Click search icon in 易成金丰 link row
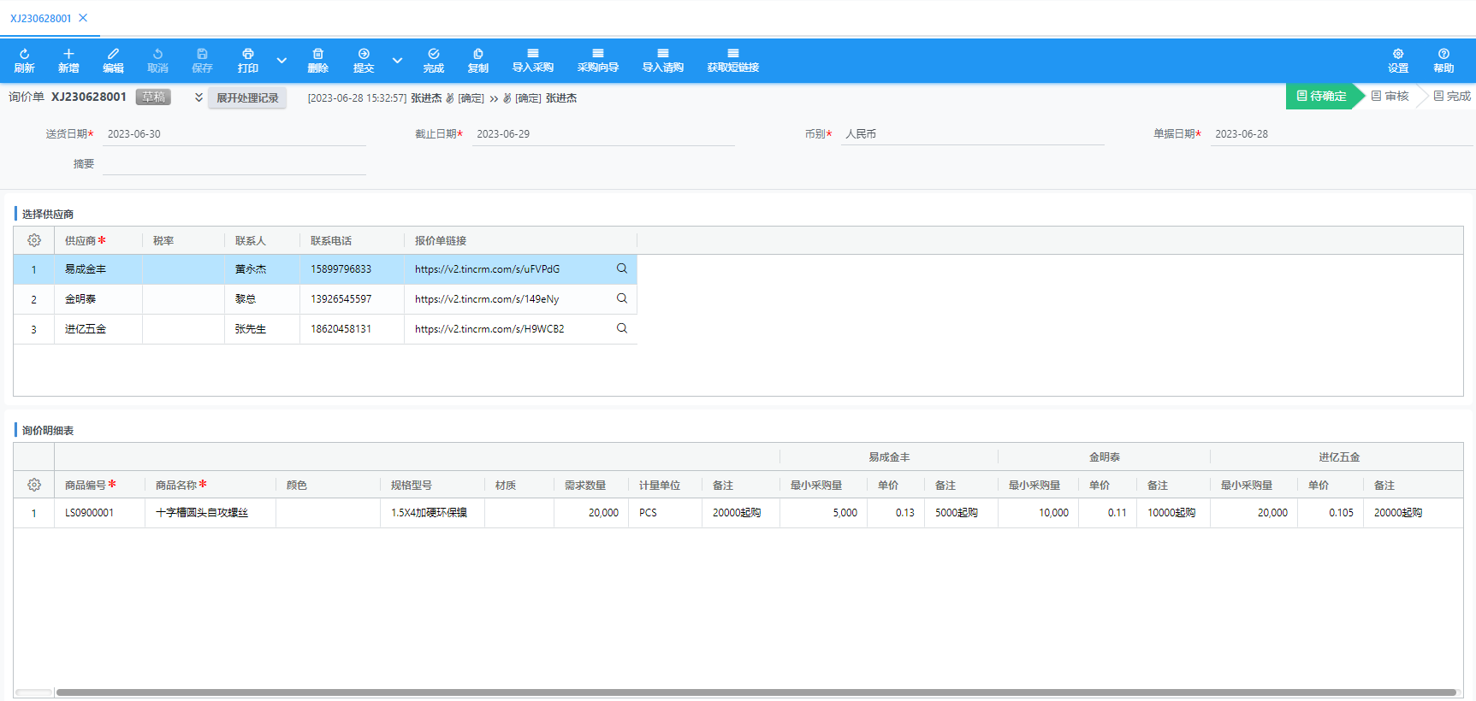Screen dimensions: 1476x701 coord(622,268)
